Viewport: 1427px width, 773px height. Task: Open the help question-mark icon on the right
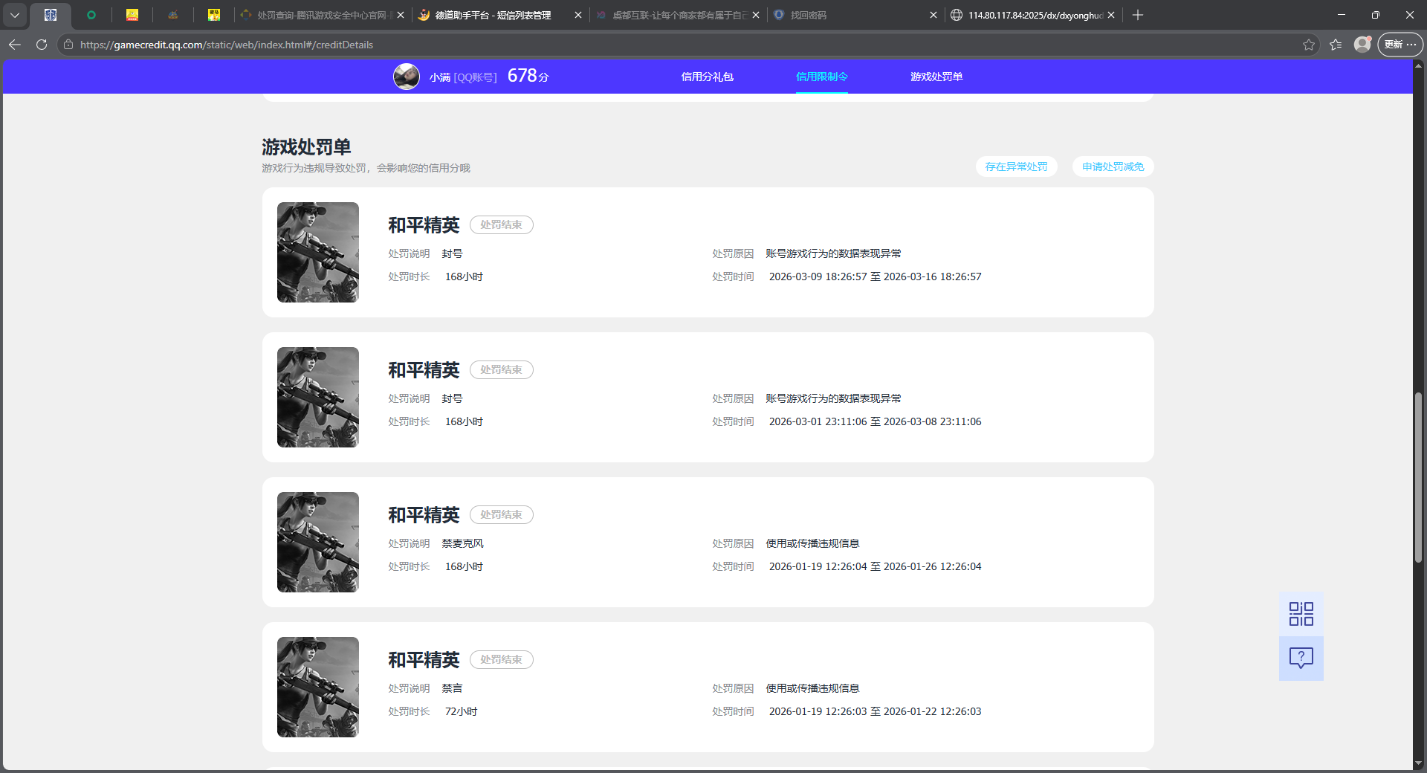[x=1300, y=657]
